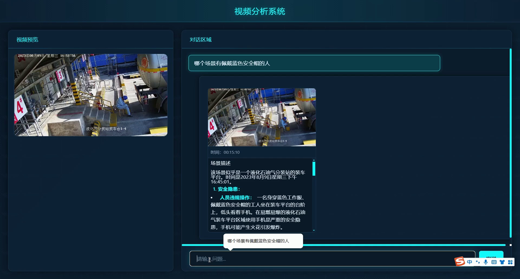Click the 视频预览 panel header
Screen dimensions: 520x279
tap(28, 40)
